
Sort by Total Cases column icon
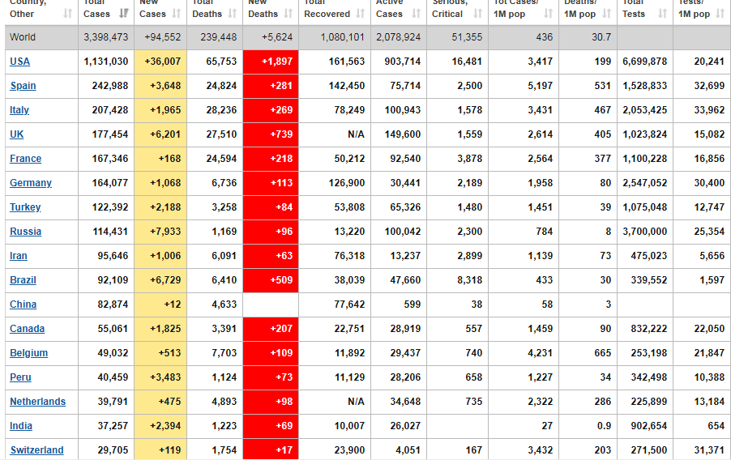tap(124, 14)
